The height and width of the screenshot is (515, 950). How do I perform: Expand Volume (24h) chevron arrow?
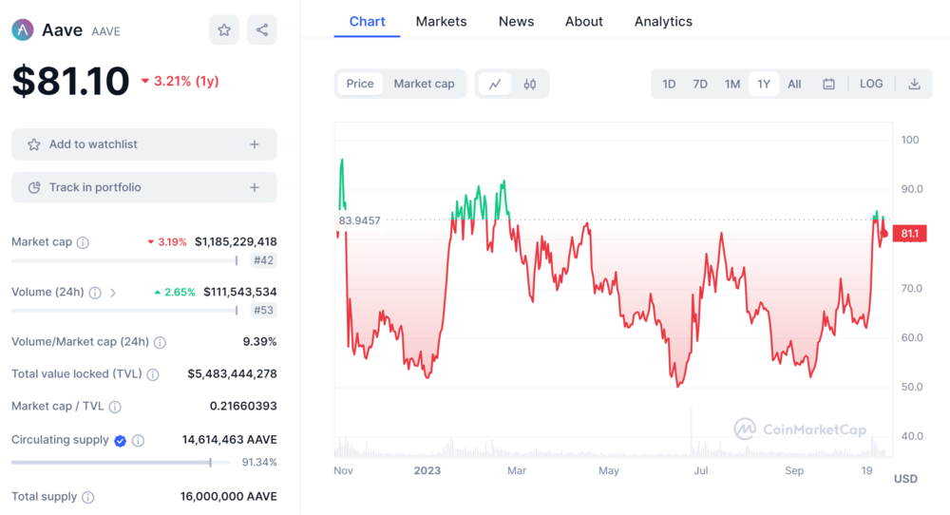[x=113, y=293]
